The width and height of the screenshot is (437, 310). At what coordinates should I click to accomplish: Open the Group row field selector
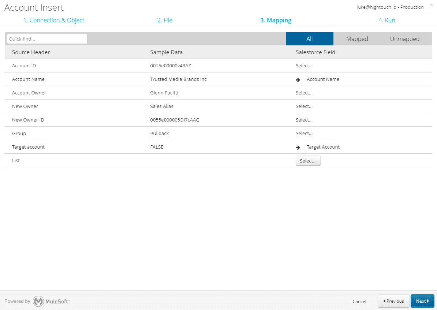[x=304, y=133]
